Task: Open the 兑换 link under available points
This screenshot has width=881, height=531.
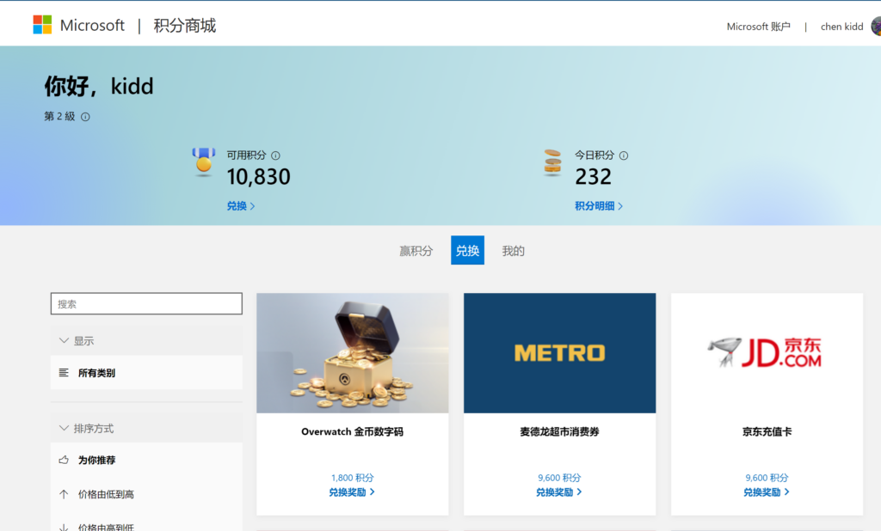Action: 241,206
